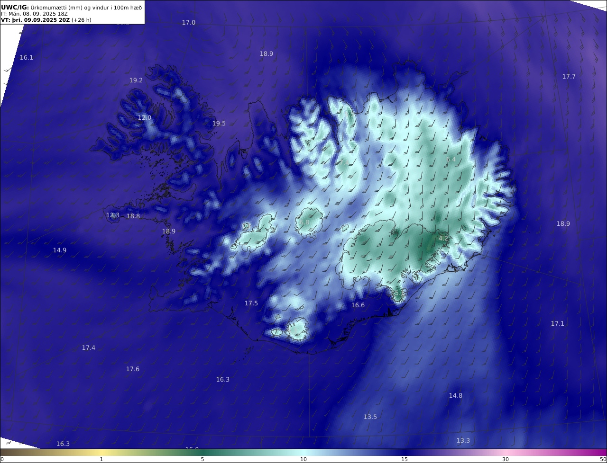This screenshot has height=463, width=607.
Task: Click the map value 17.0
Action: click(189, 23)
